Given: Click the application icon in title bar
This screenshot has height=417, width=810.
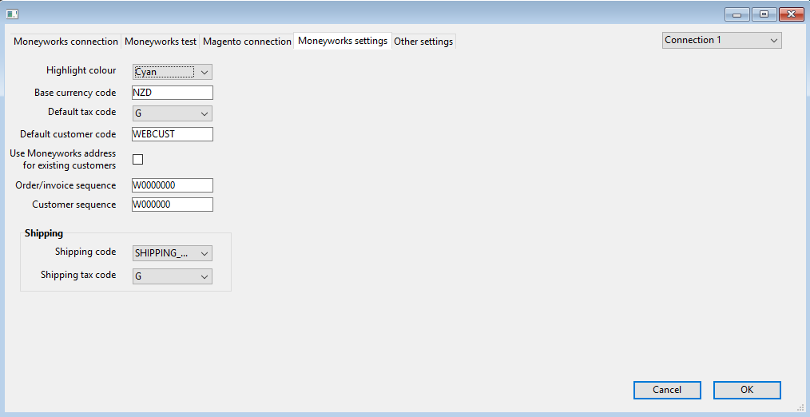Looking at the screenshot, I should click(12, 14).
